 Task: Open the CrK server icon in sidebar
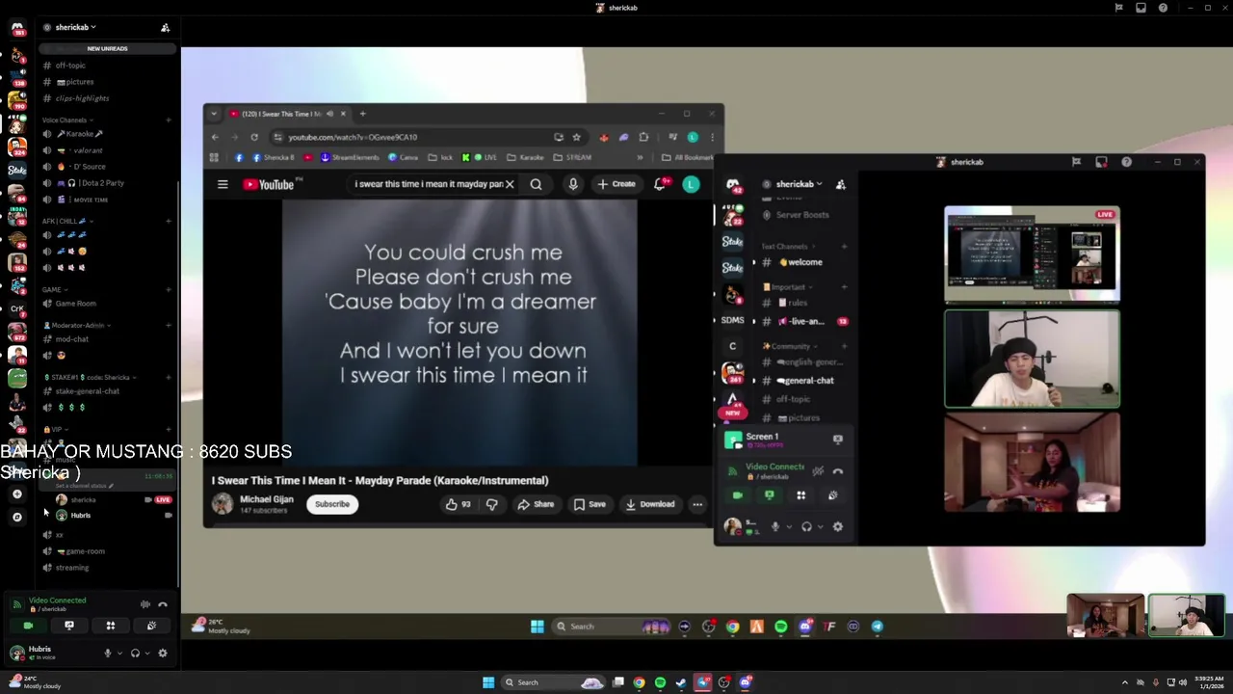[17, 308]
